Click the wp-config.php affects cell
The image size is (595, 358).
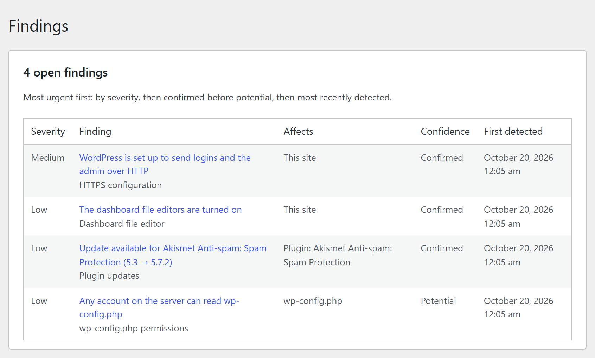coord(313,301)
